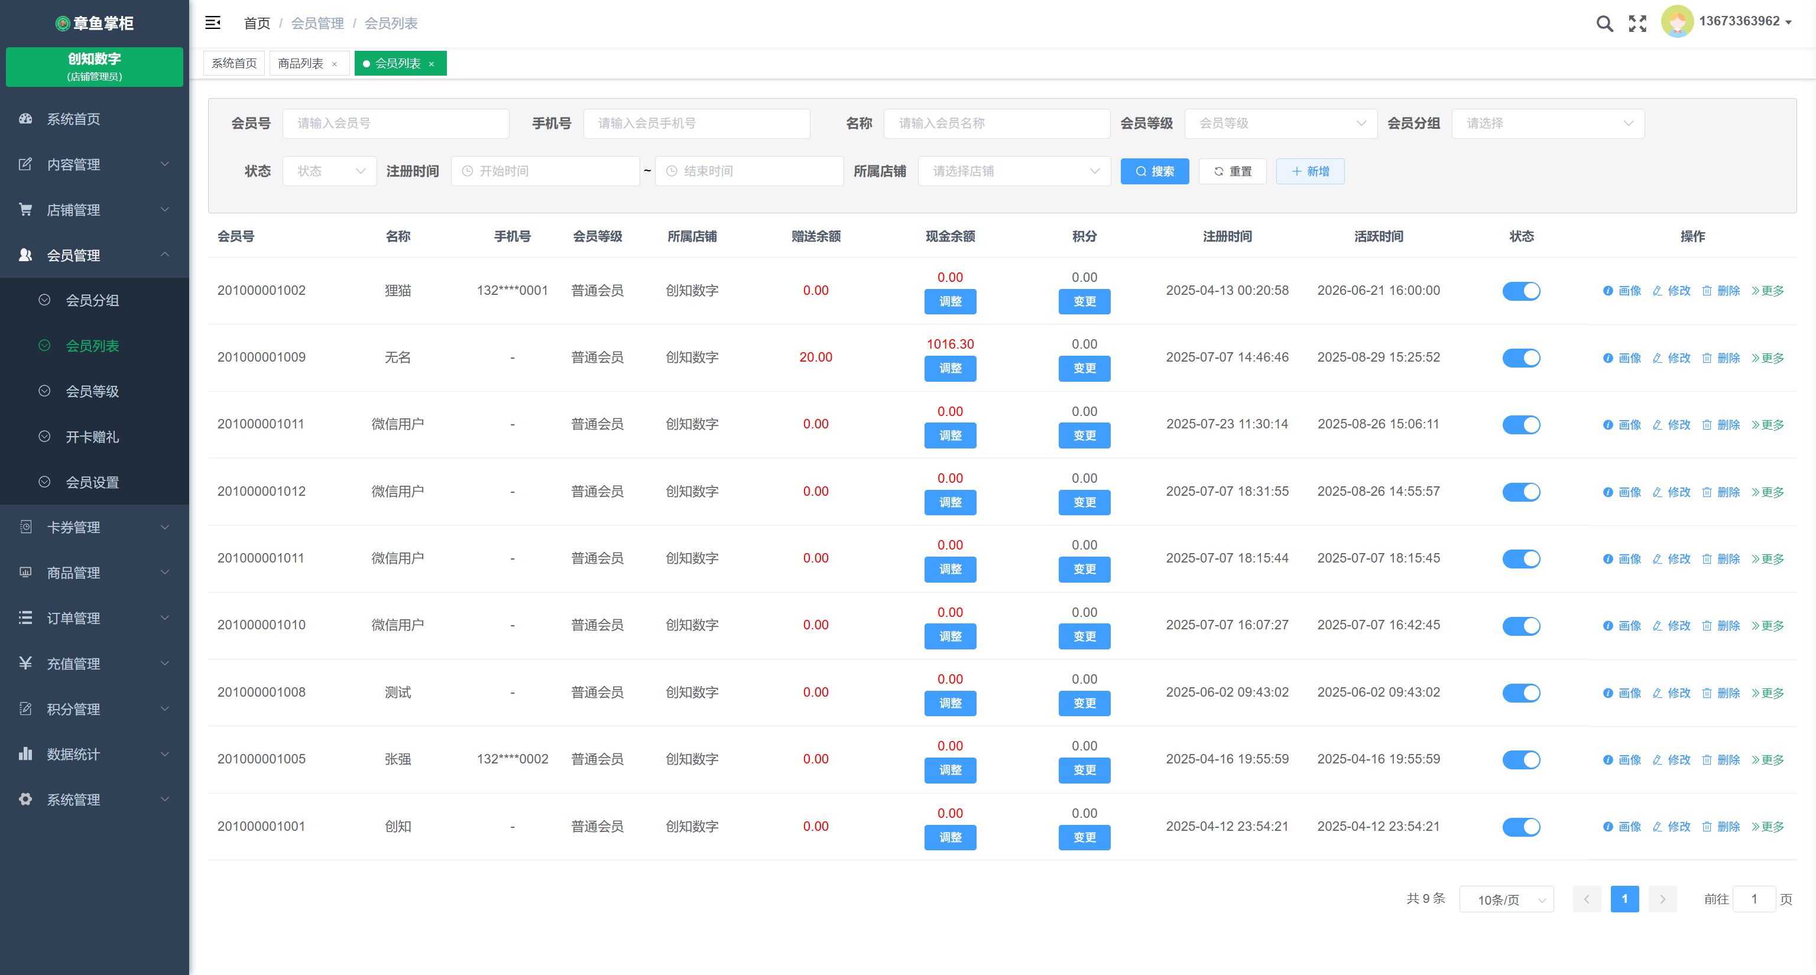Expand the 订单管理 sidebar menu
This screenshot has height=975, width=1816.
[95, 618]
